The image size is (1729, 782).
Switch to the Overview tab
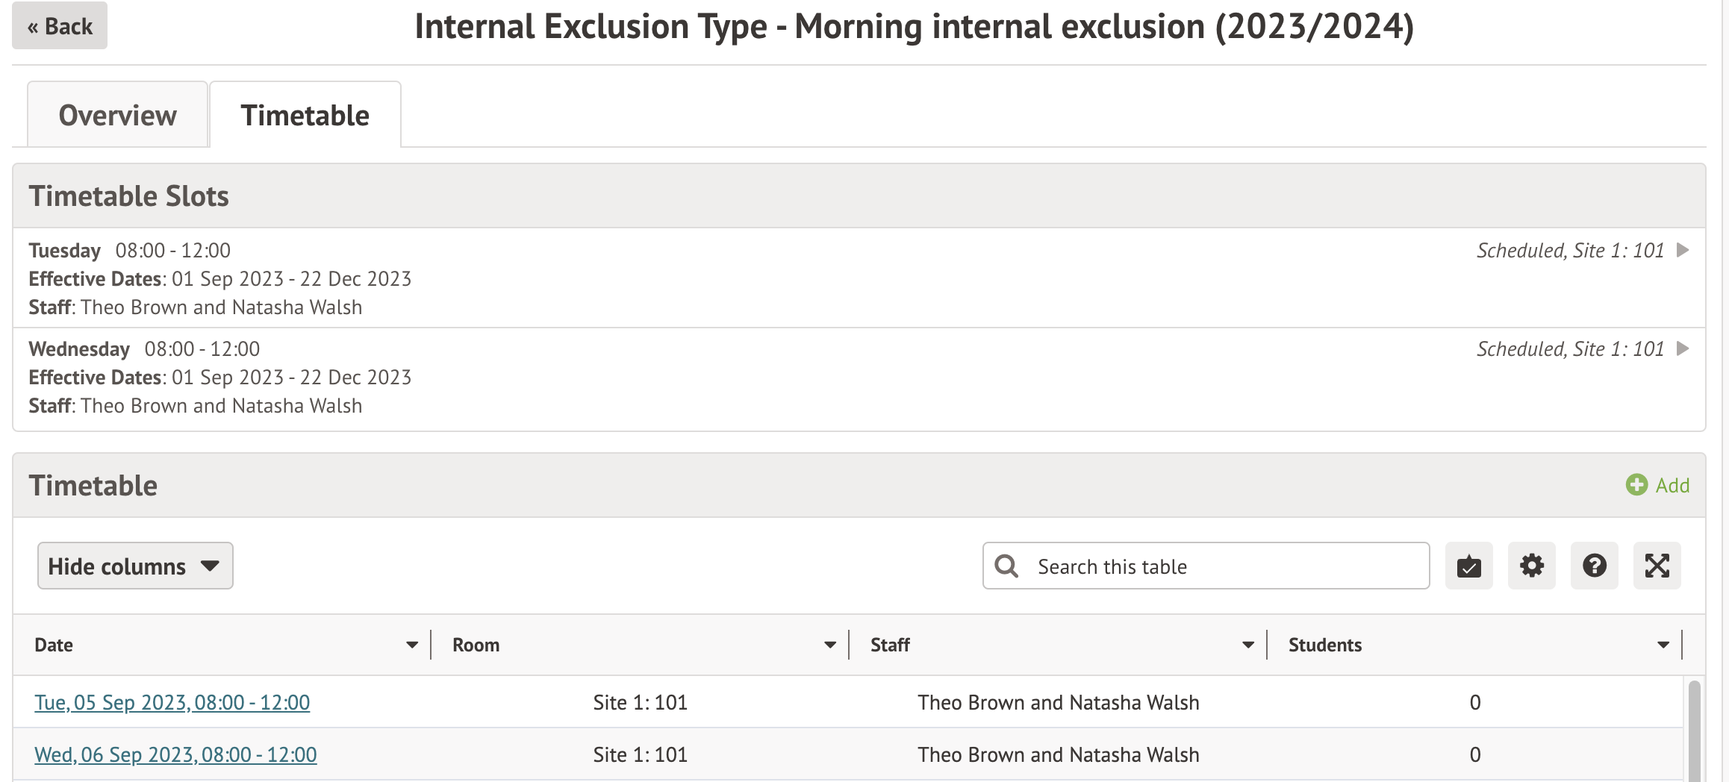(117, 116)
